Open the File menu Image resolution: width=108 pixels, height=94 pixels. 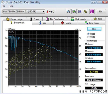[3, 6]
